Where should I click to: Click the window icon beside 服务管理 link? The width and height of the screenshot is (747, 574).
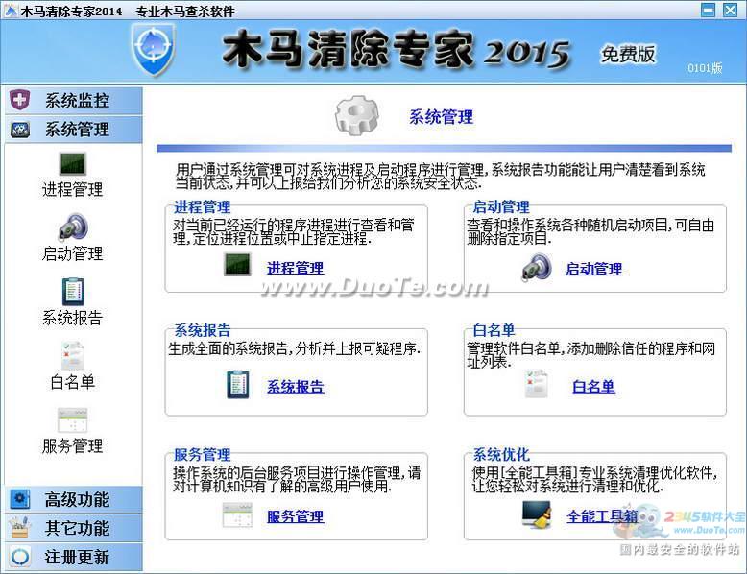coord(238,514)
